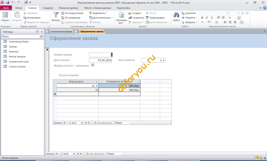Click the Дата заказа field

pyautogui.click(x=101, y=60)
